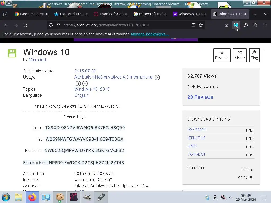Screen dimensions: 271x203
Task: Save page to Pocket
Action: 227,25
